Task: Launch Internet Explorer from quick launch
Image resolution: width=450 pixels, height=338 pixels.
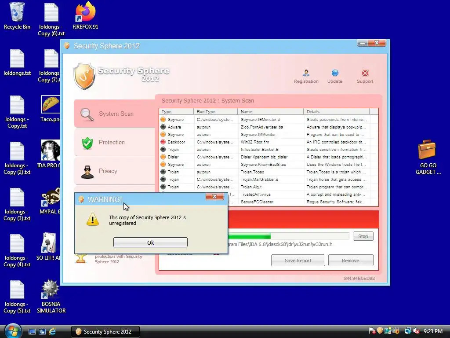Action: coord(53,332)
